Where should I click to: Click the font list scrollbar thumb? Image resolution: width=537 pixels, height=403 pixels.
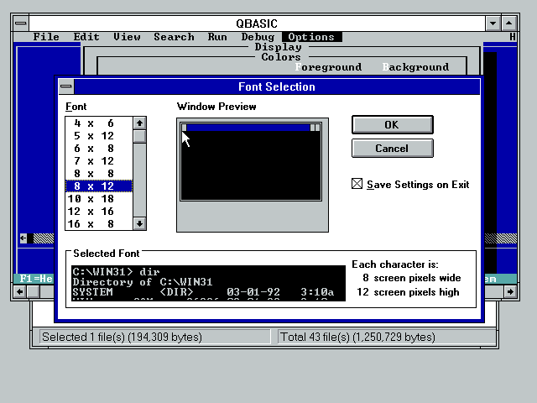click(139, 136)
